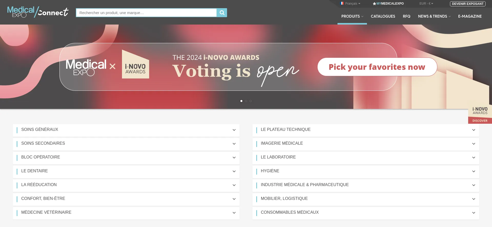Screen dimensions: 492x227
Task: Expand the Médecine Vétérinaire chevron
Action: tap(234, 213)
